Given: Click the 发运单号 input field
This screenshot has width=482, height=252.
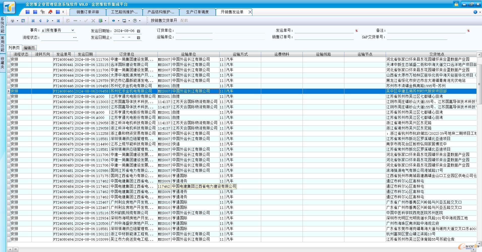Looking at the screenshot, I should pyautogui.click(x=324, y=30).
